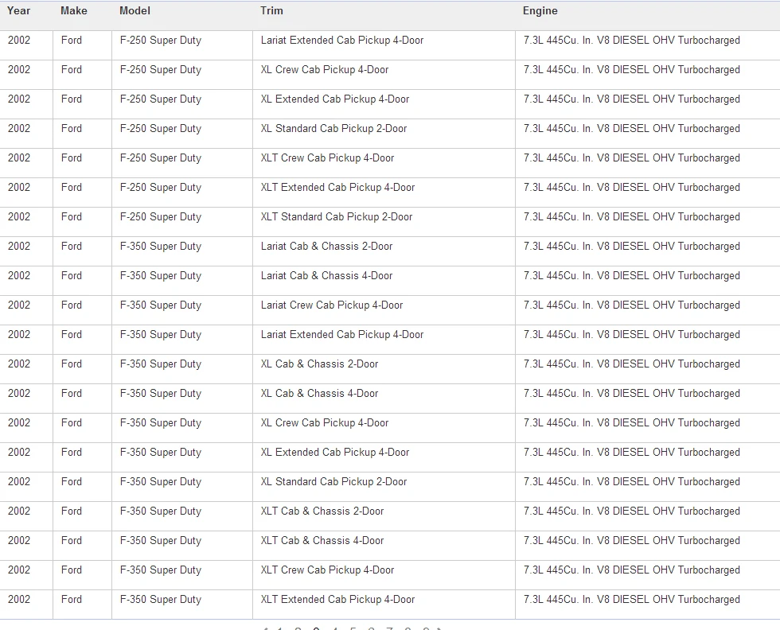
Task: Click Ford in F-250 XL Extended Cab row
Action: point(71,99)
